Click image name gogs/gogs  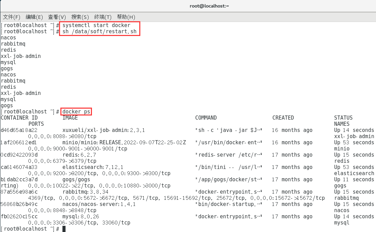(x=76, y=180)
